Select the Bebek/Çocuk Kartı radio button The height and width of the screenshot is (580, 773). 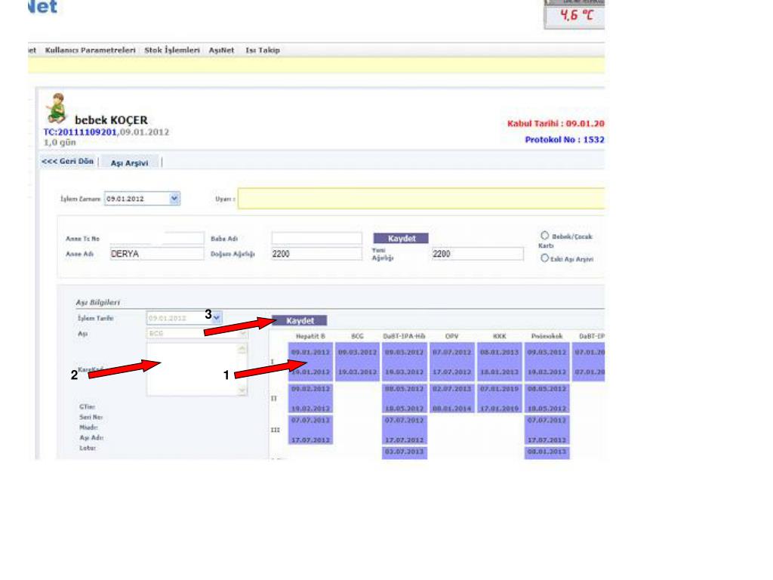point(544,236)
